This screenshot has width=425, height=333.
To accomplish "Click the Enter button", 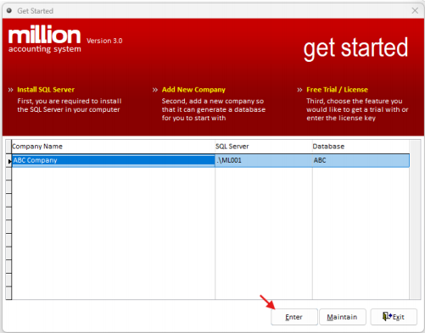I will [x=294, y=317].
